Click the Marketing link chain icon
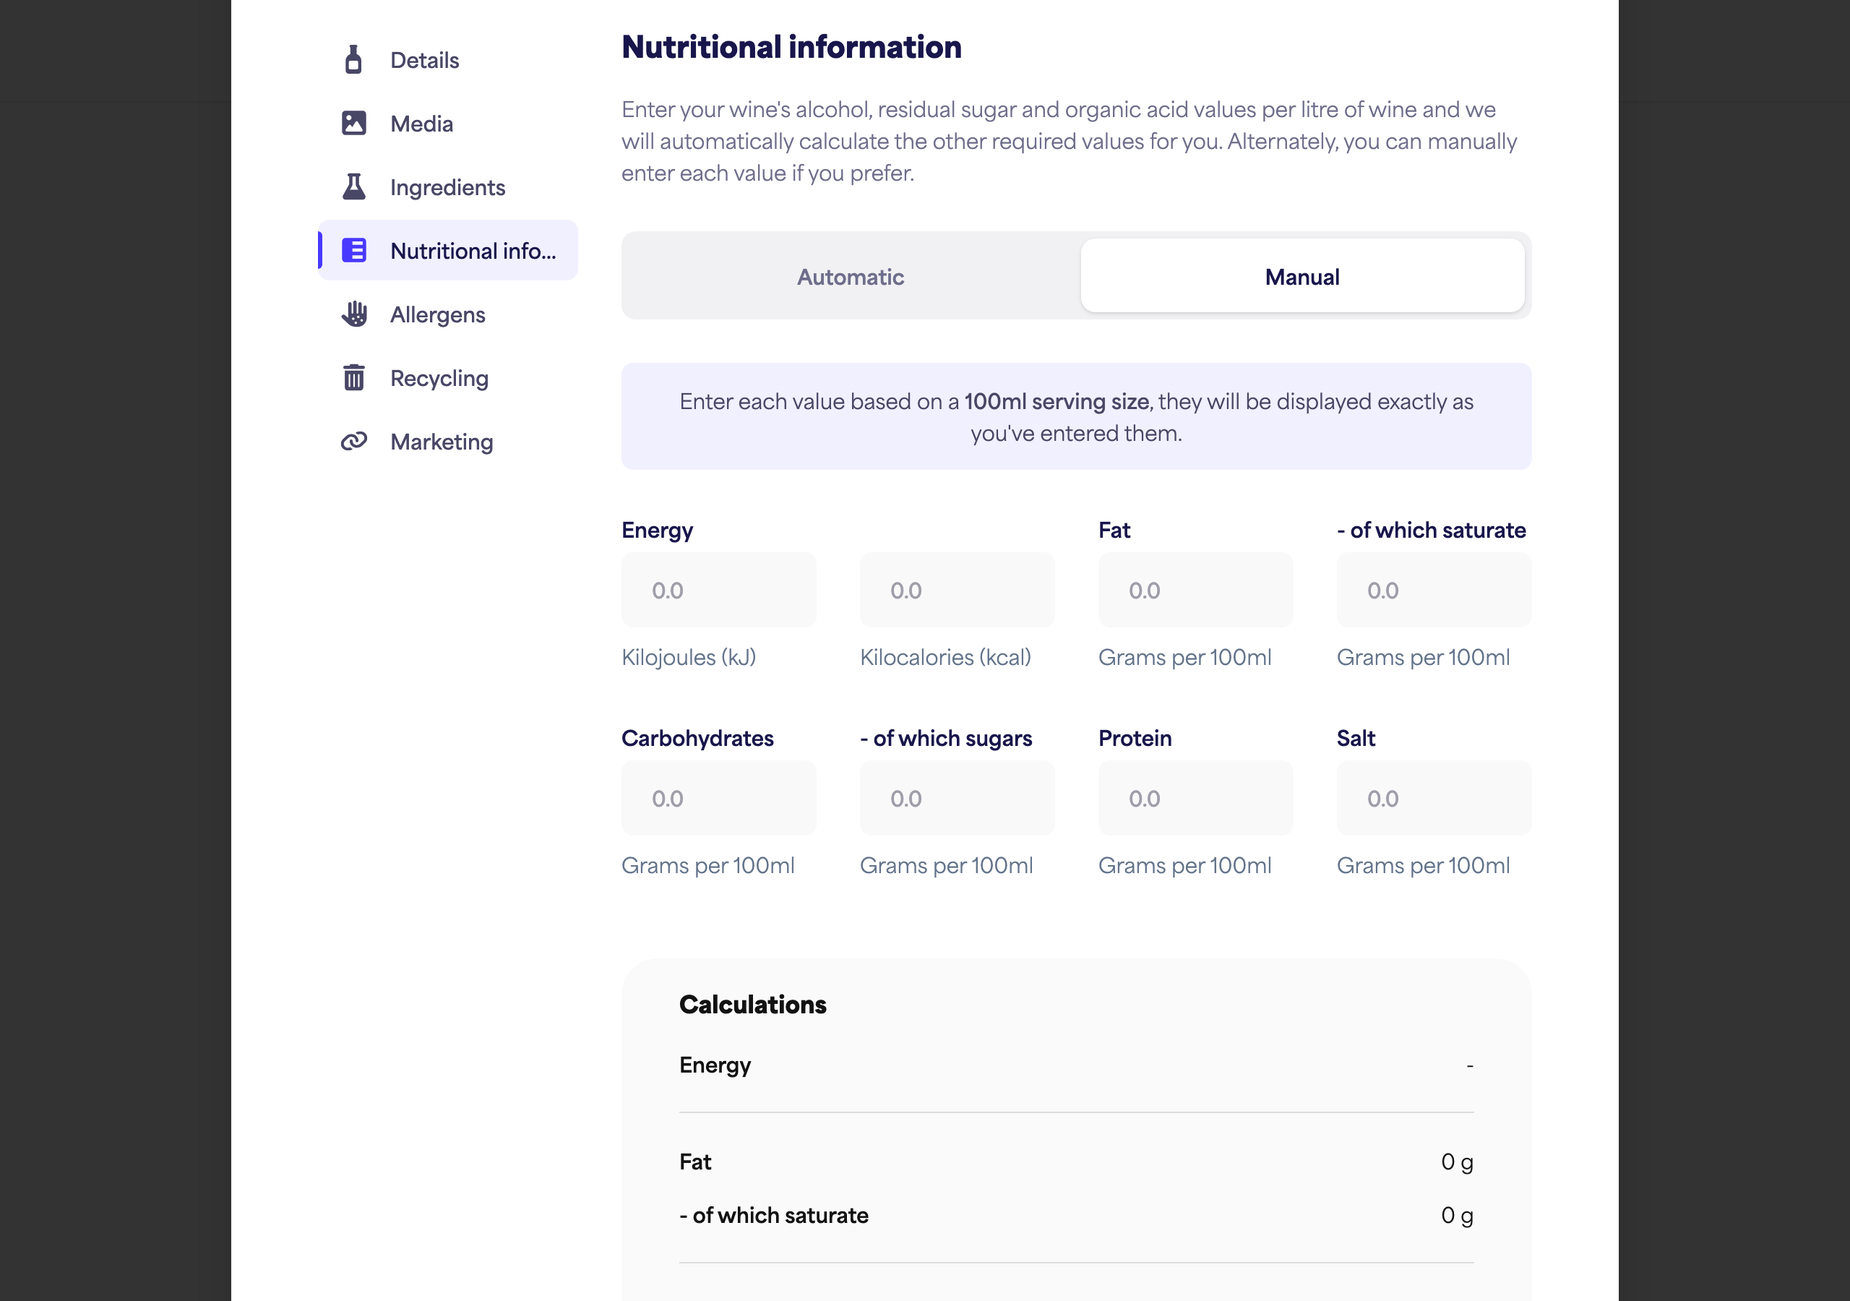 [353, 441]
